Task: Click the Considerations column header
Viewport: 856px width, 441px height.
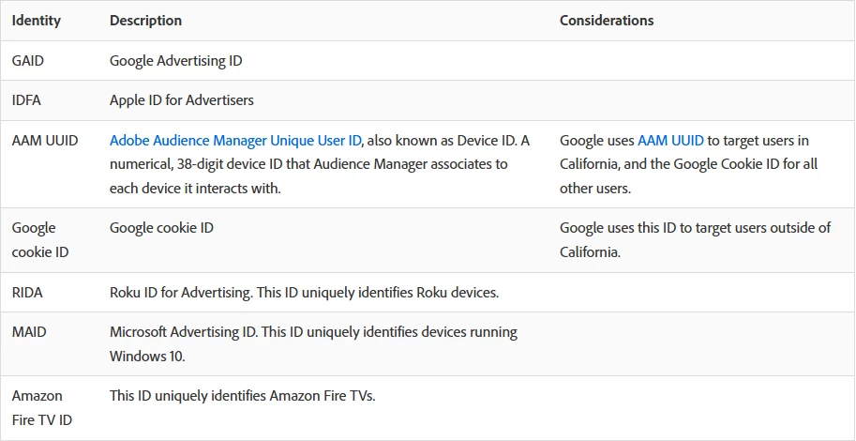Action: [607, 21]
